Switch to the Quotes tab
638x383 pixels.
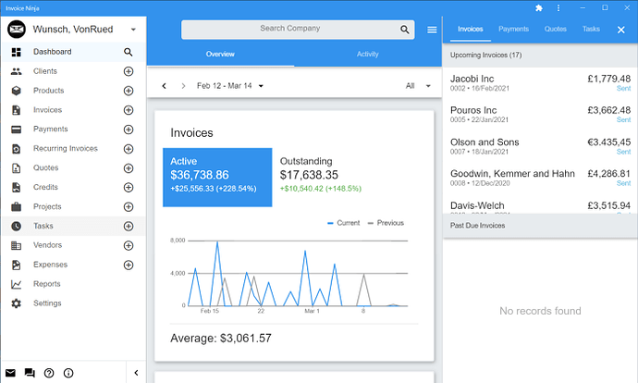pos(556,30)
